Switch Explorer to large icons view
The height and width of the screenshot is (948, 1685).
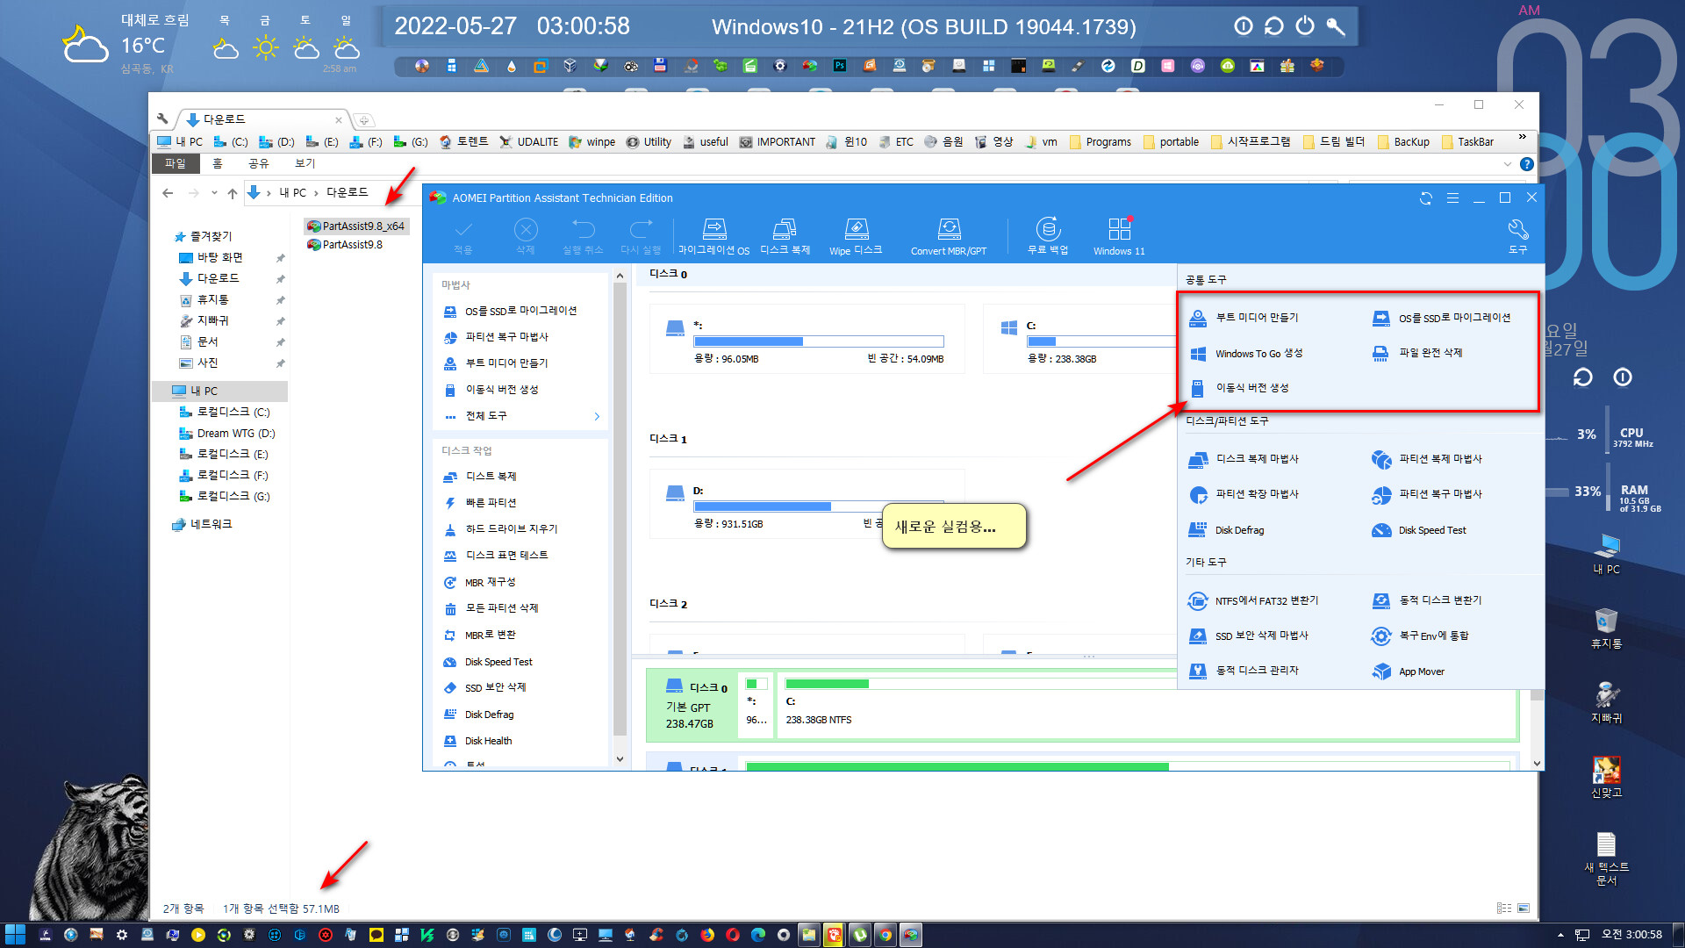(1524, 908)
